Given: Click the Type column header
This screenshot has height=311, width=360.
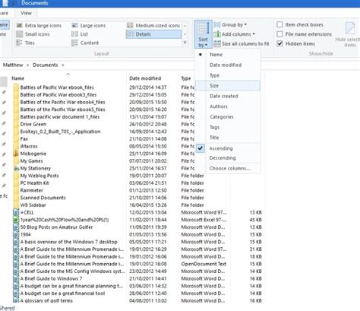Looking at the screenshot, I should pos(186,78).
